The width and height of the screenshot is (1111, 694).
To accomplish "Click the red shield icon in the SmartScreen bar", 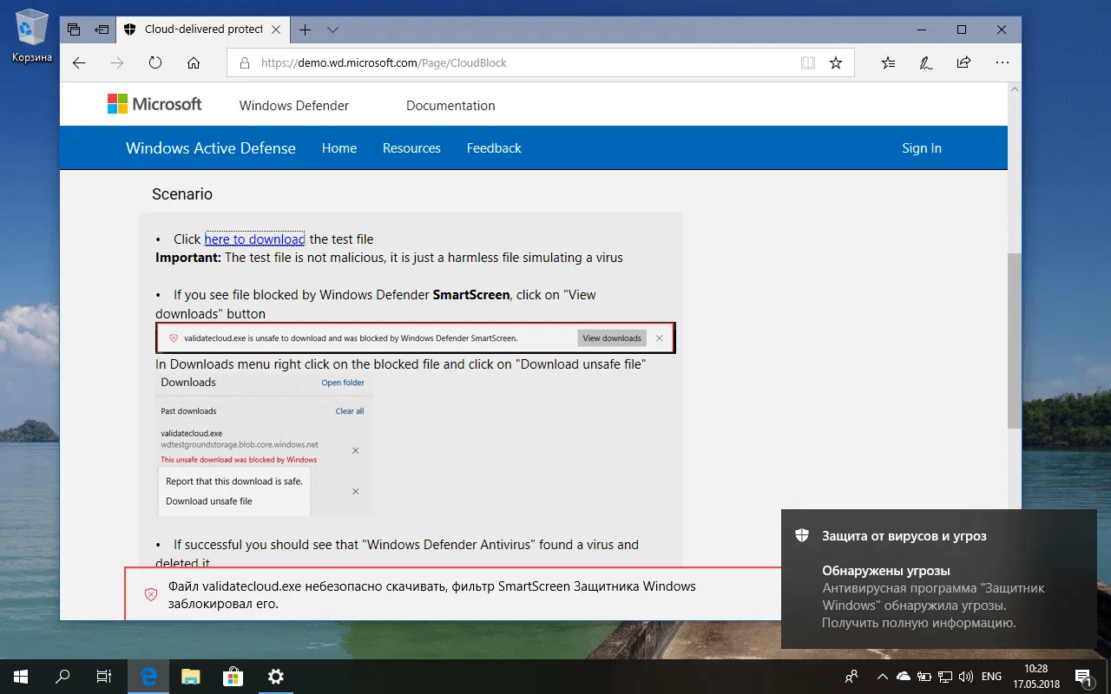I will click(x=150, y=594).
